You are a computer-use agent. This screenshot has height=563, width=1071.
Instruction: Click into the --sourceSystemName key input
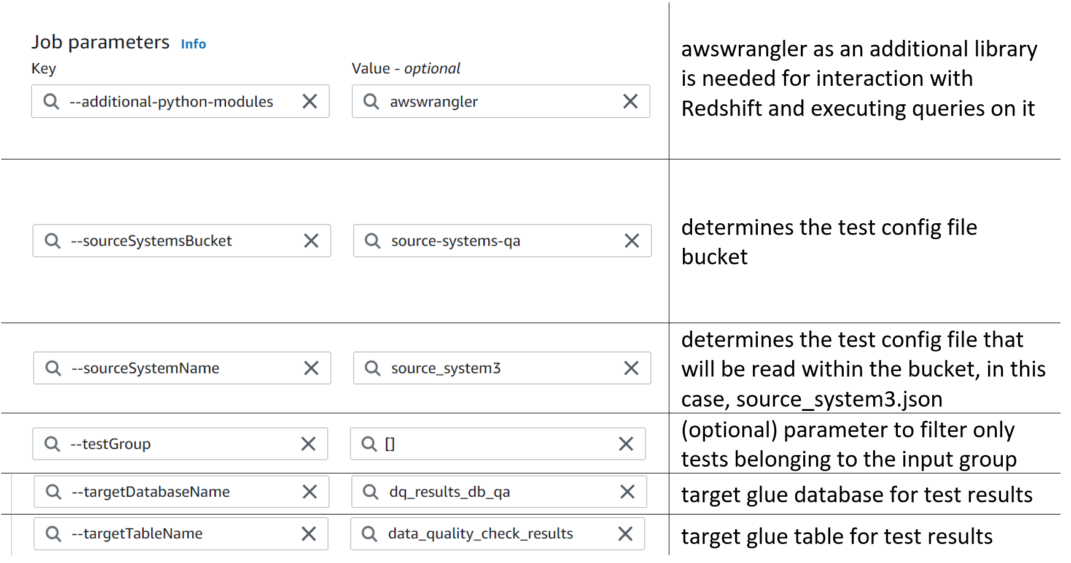tap(182, 368)
